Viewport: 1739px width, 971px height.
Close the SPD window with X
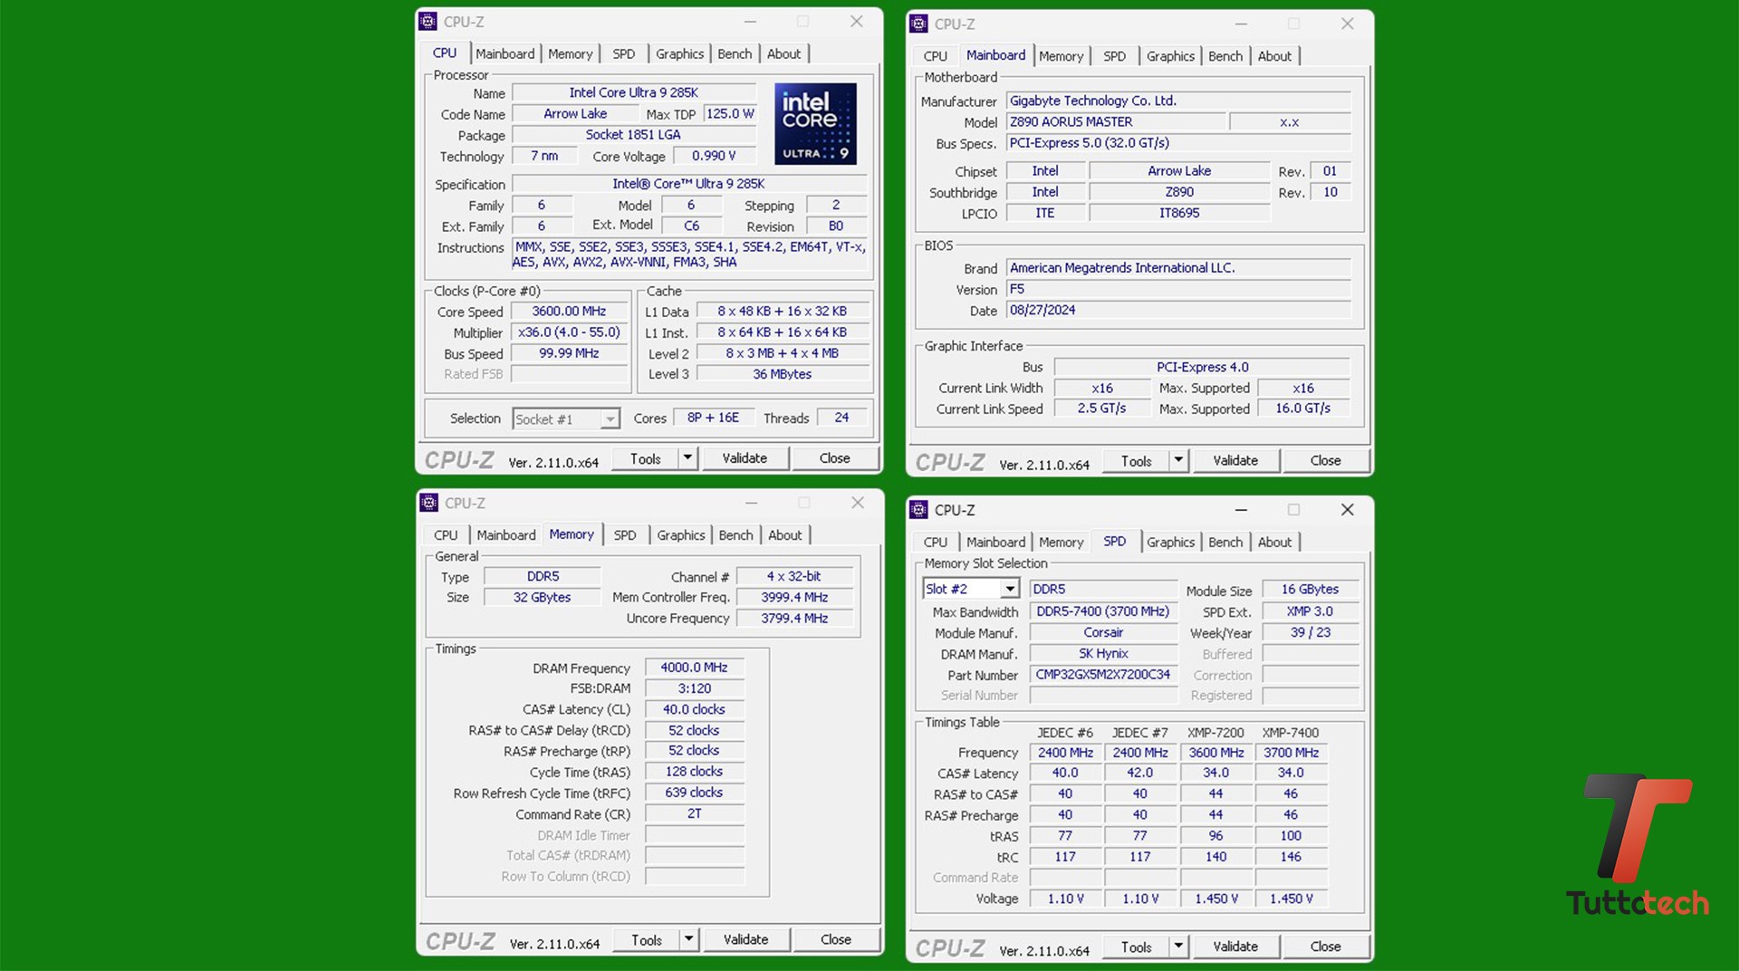tap(1348, 510)
